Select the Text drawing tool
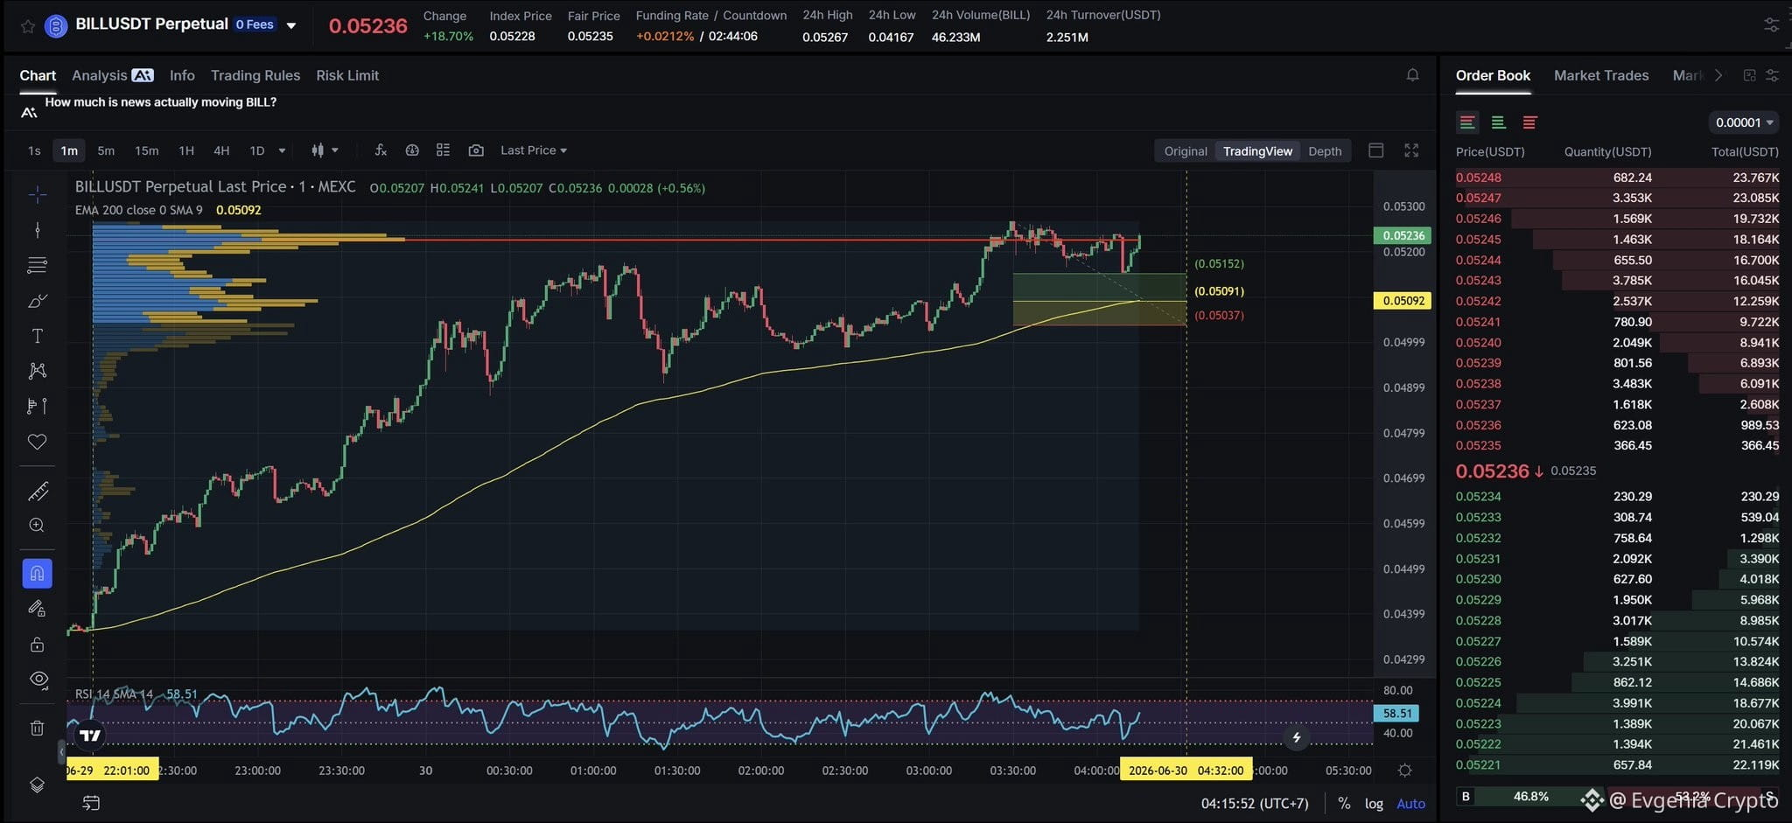Screen dimensions: 1792x823 (x=37, y=336)
